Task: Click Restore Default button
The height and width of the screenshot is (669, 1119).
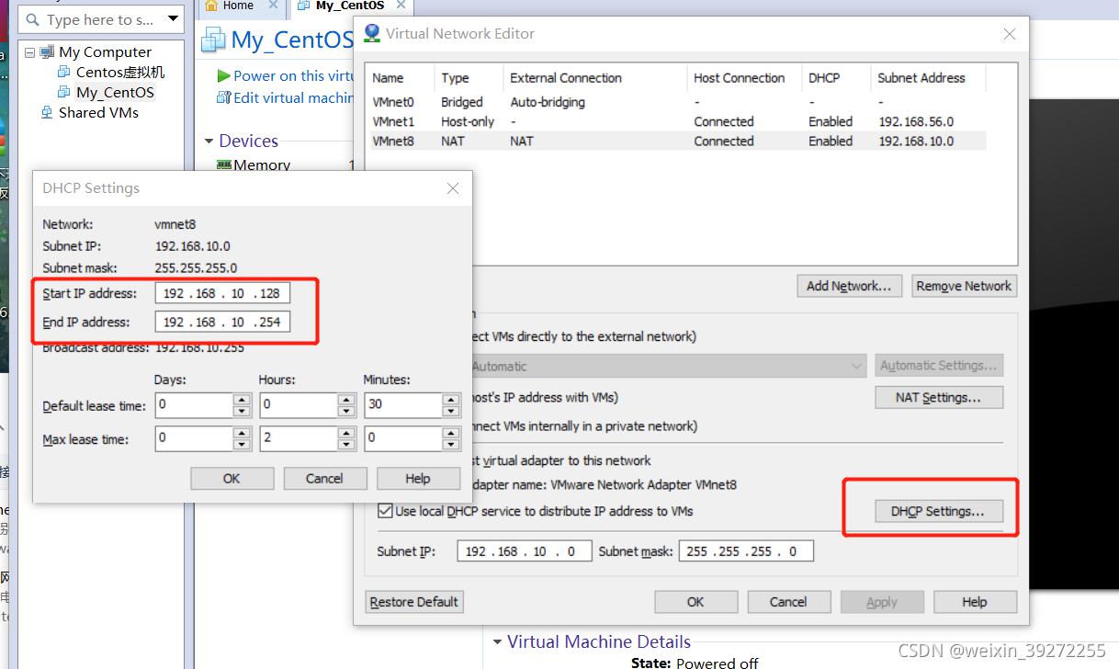Action: tap(413, 602)
